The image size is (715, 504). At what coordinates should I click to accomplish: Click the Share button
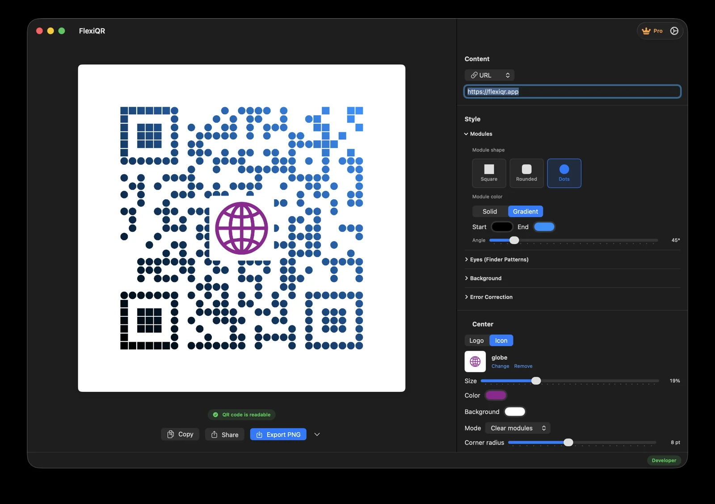(x=225, y=434)
